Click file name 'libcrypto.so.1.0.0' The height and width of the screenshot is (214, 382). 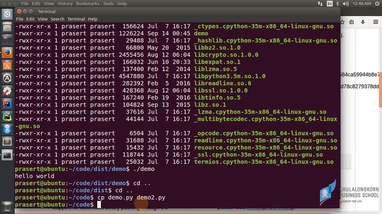pyautogui.click(x=226, y=55)
